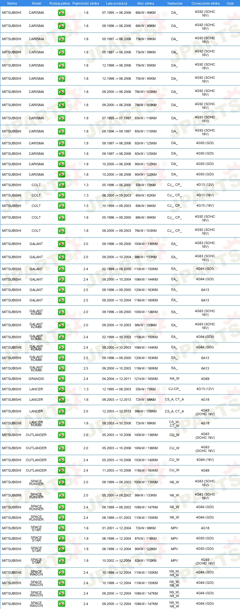Click the fuel icon in the SPACE STAR 82kW row
Image resolution: width=240 pixels, height=609 pixels.
tap(61, 561)
